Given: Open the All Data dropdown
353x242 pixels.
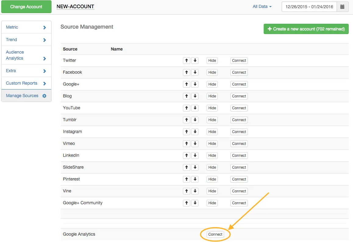Looking at the screenshot, I should click(x=262, y=6).
